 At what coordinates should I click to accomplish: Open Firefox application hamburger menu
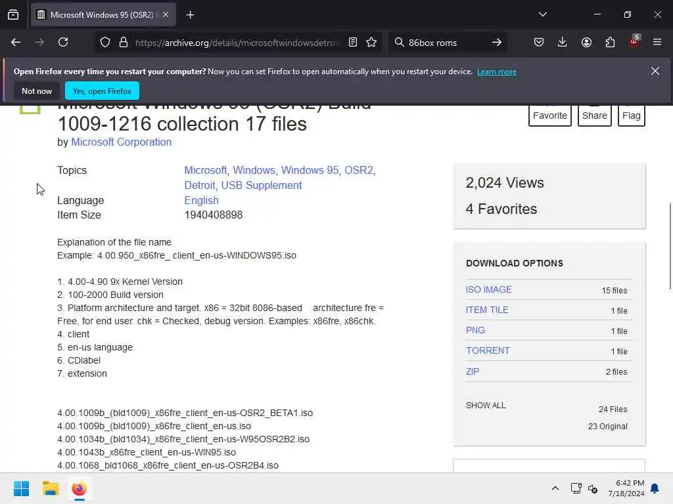click(657, 43)
